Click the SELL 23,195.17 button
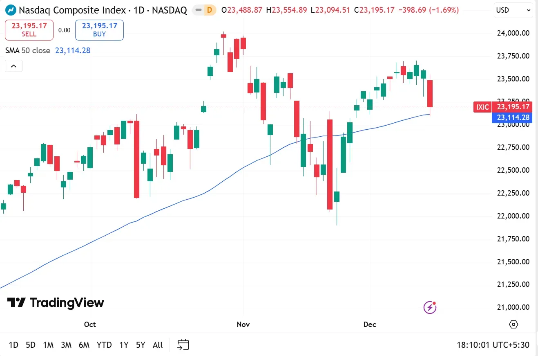The image size is (538, 356). point(29,30)
